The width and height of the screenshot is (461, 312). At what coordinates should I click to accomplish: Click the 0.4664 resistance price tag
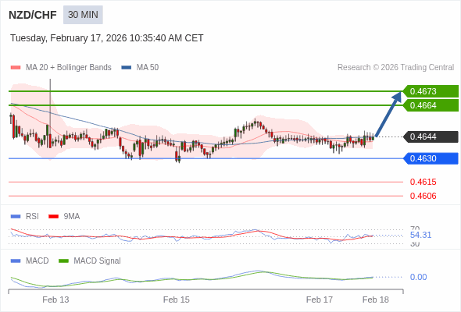tap(431, 105)
